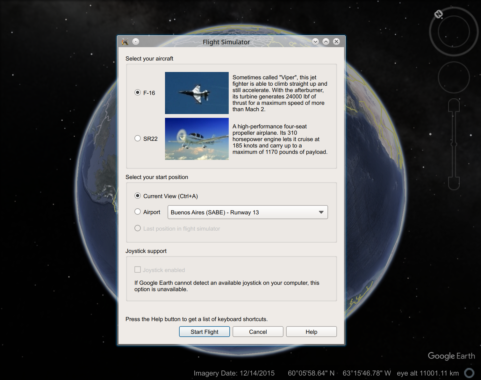The width and height of the screenshot is (481, 380).
Task: Click the Cancel button
Action: (x=258, y=332)
